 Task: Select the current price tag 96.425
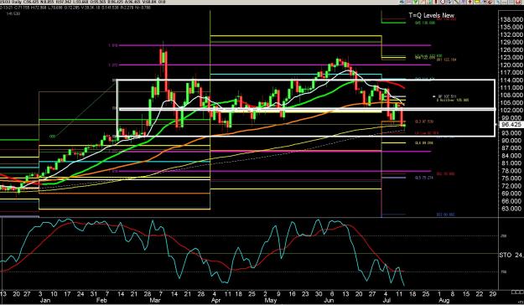(511, 125)
